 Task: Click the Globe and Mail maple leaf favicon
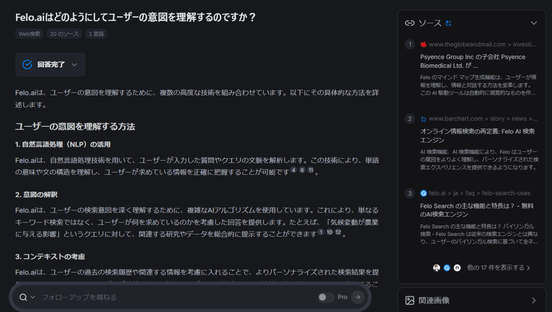(x=423, y=45)
